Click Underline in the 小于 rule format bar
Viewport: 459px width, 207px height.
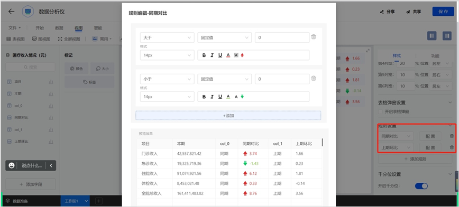click(x=220, y=96)
